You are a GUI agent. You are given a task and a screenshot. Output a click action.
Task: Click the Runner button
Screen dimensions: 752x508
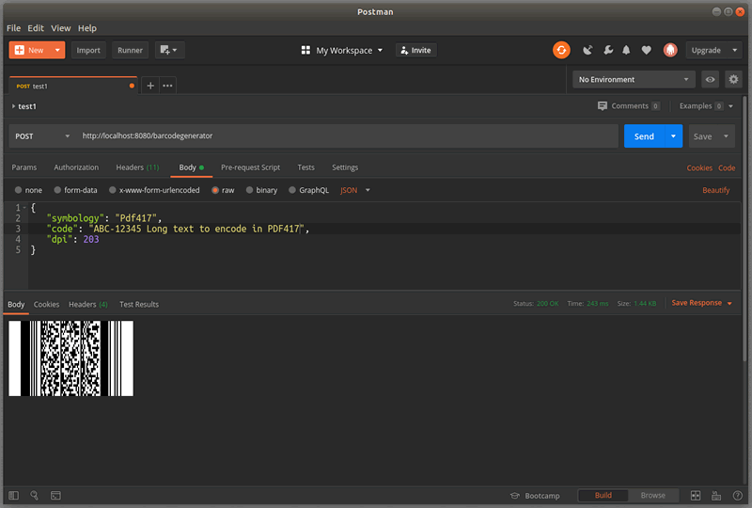click(x=130, y=50)
